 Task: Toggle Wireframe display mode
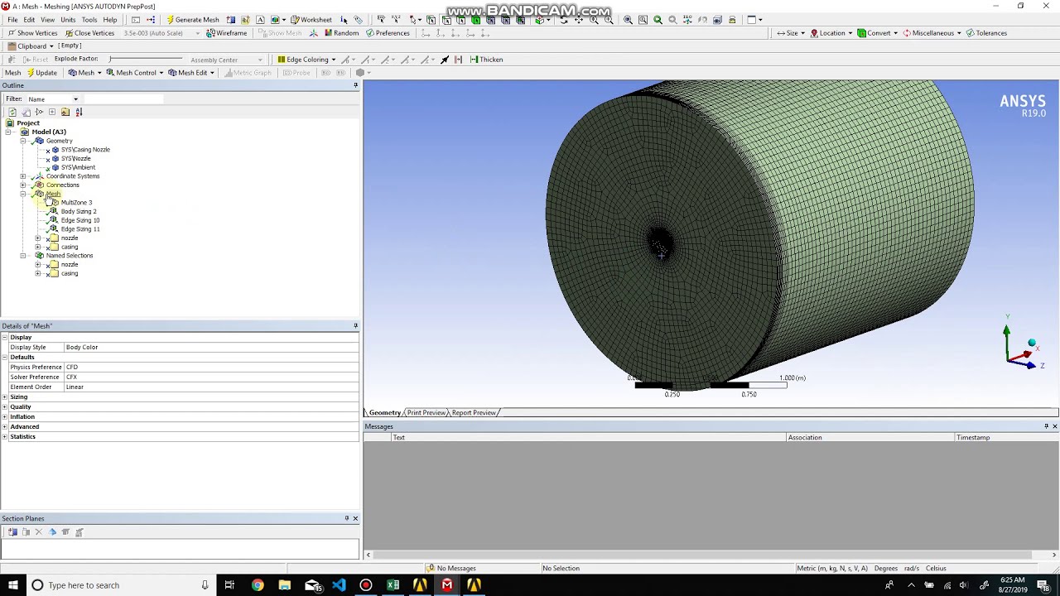227,33
